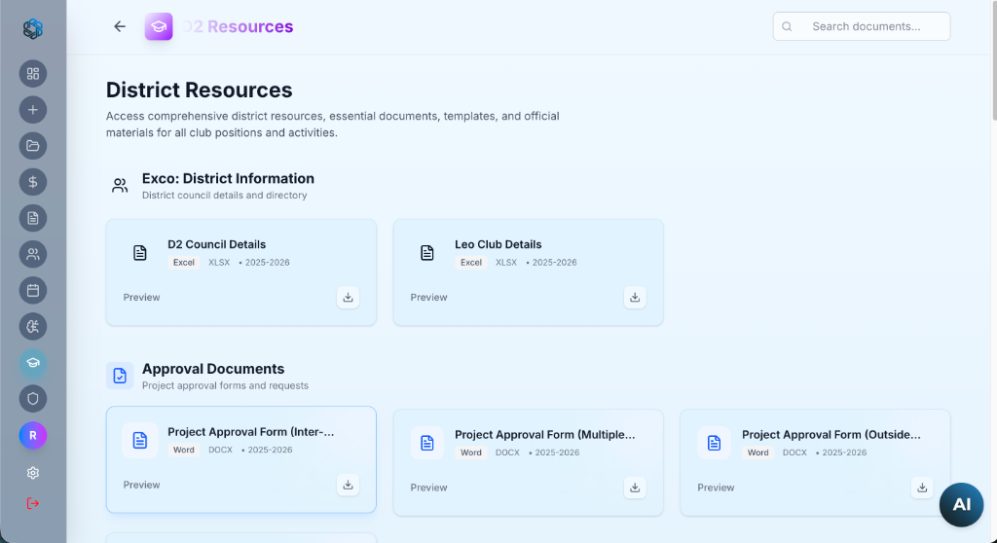The width and height of the screenshot is (997, 543).
Task: Download Project Approval Form (Multiple...) file
Action: click(x=635, y=488)
